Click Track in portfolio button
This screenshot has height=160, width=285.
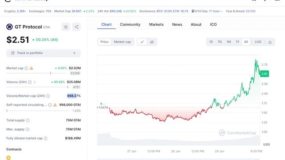(x=44, y=53)
